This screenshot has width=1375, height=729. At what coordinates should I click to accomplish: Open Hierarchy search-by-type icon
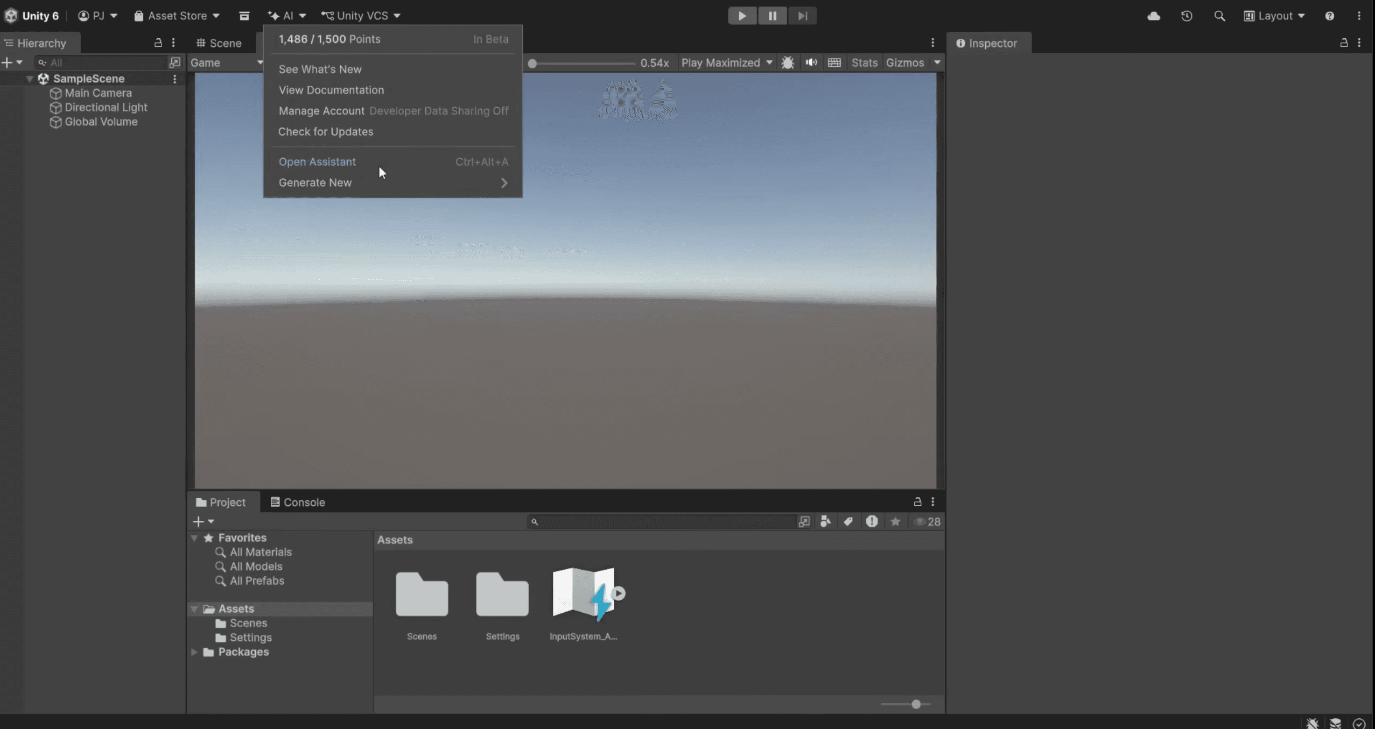pos(174,62)
